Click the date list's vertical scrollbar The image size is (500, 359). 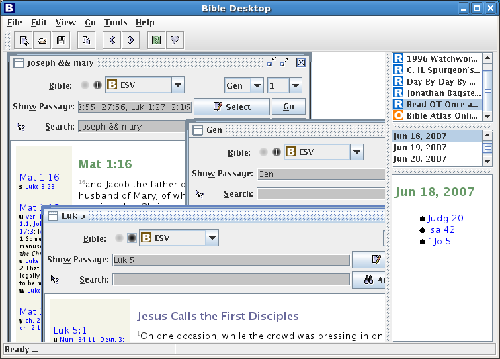pos(488,148)
